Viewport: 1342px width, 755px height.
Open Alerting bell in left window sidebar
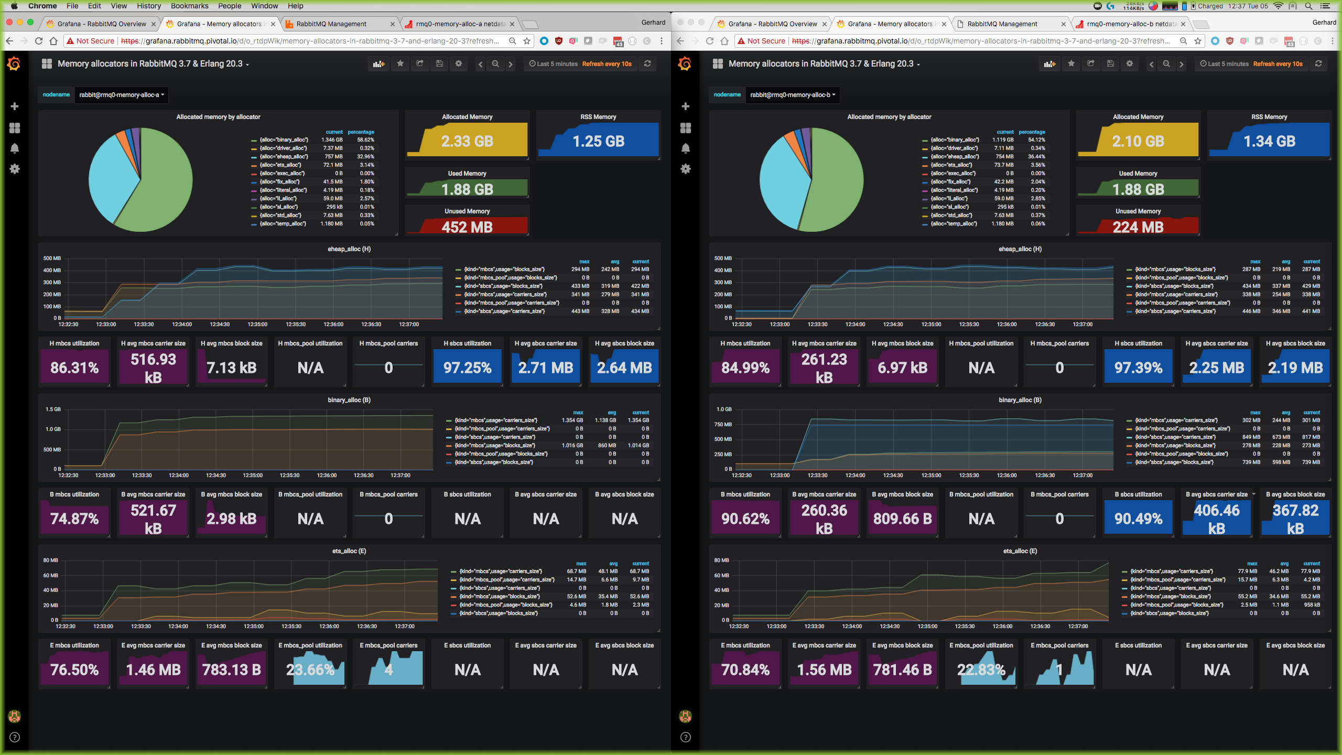(x=15, y=148)
